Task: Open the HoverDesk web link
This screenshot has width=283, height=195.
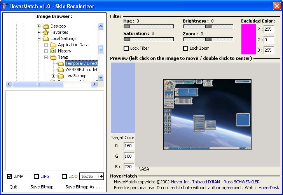Action: [269, 188]
